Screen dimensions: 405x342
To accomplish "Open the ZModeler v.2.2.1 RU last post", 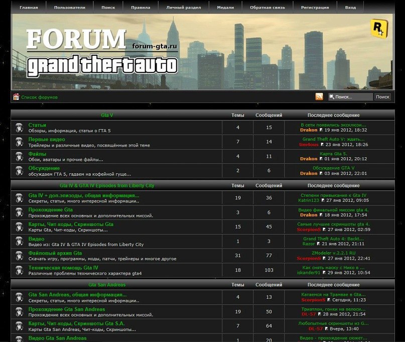I will [x=333, y=253].
